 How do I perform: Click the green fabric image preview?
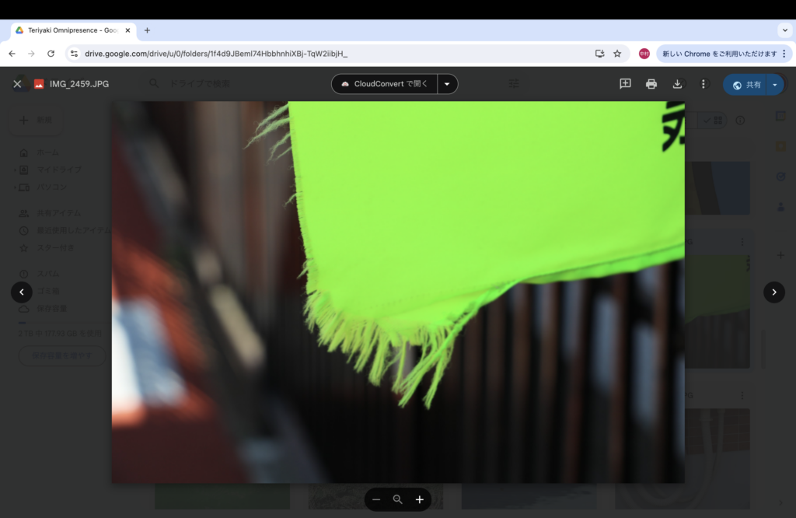398,292
